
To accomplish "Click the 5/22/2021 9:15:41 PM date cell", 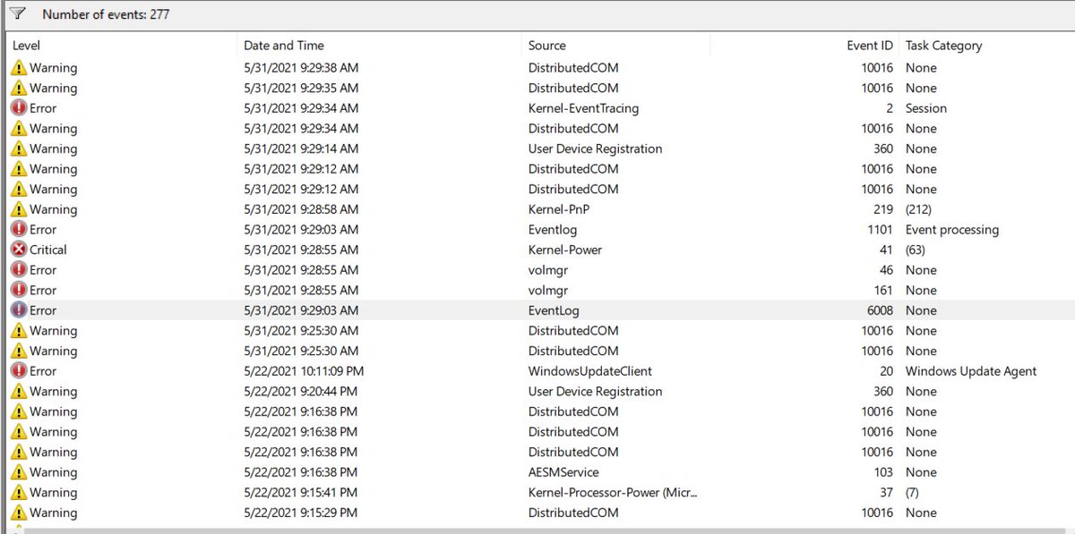I will pos(300,493).
